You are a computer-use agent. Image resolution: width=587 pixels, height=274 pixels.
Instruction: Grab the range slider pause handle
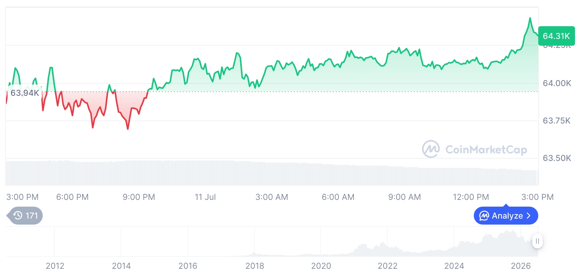[537, 241]
